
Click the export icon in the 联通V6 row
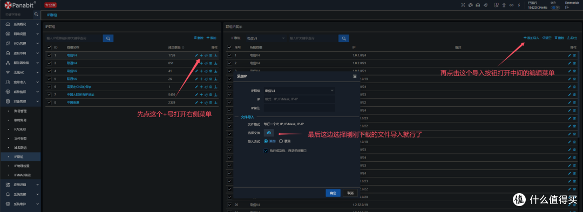(x=215, y=79)
